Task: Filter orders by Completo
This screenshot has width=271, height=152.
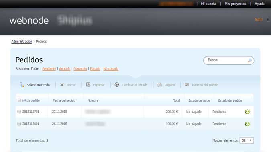Action: point(80,69)
